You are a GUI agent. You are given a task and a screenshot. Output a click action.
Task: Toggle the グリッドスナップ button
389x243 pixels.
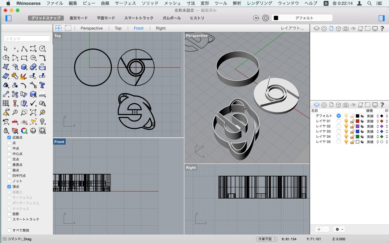point(45,18)
